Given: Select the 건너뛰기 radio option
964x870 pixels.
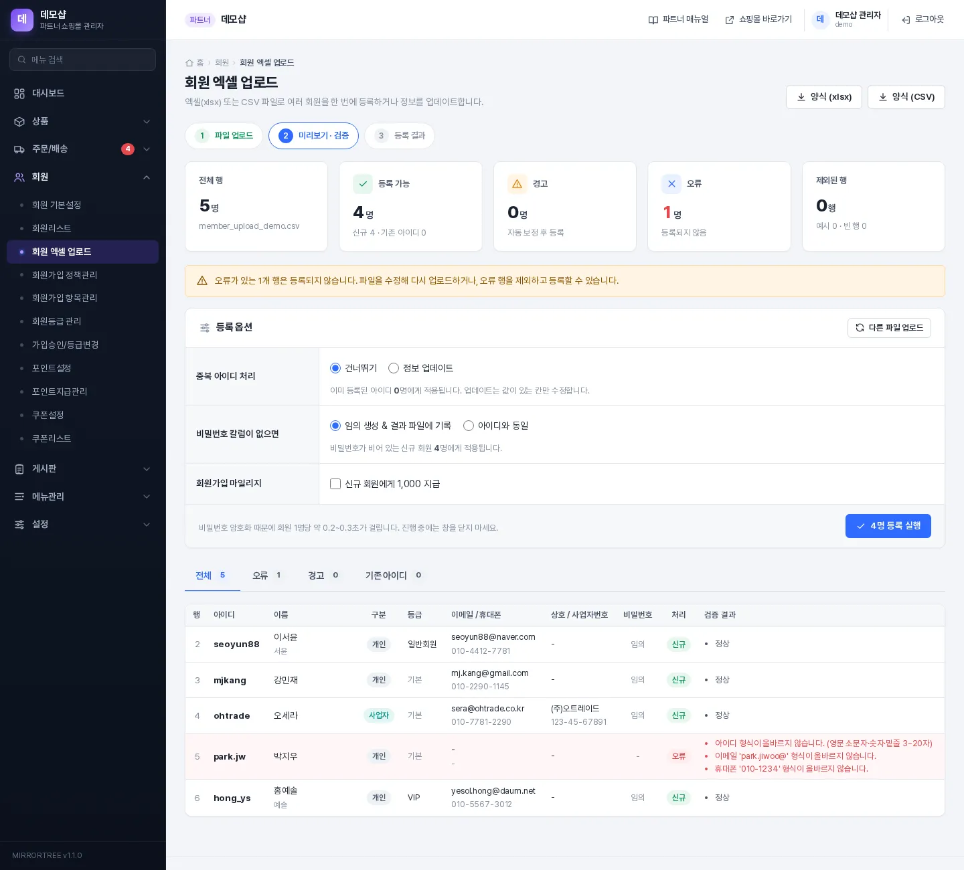Looking at the screenshot, I should [x=335, y=369].
